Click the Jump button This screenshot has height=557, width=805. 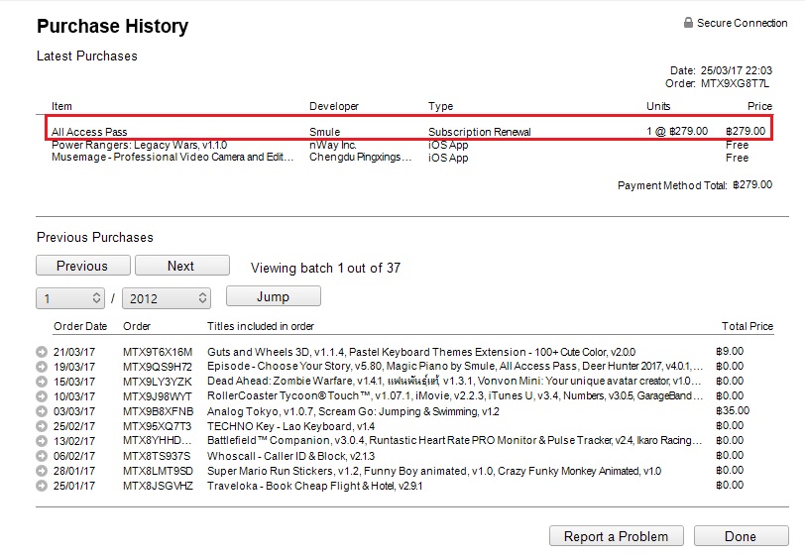[x=274, y=296]
